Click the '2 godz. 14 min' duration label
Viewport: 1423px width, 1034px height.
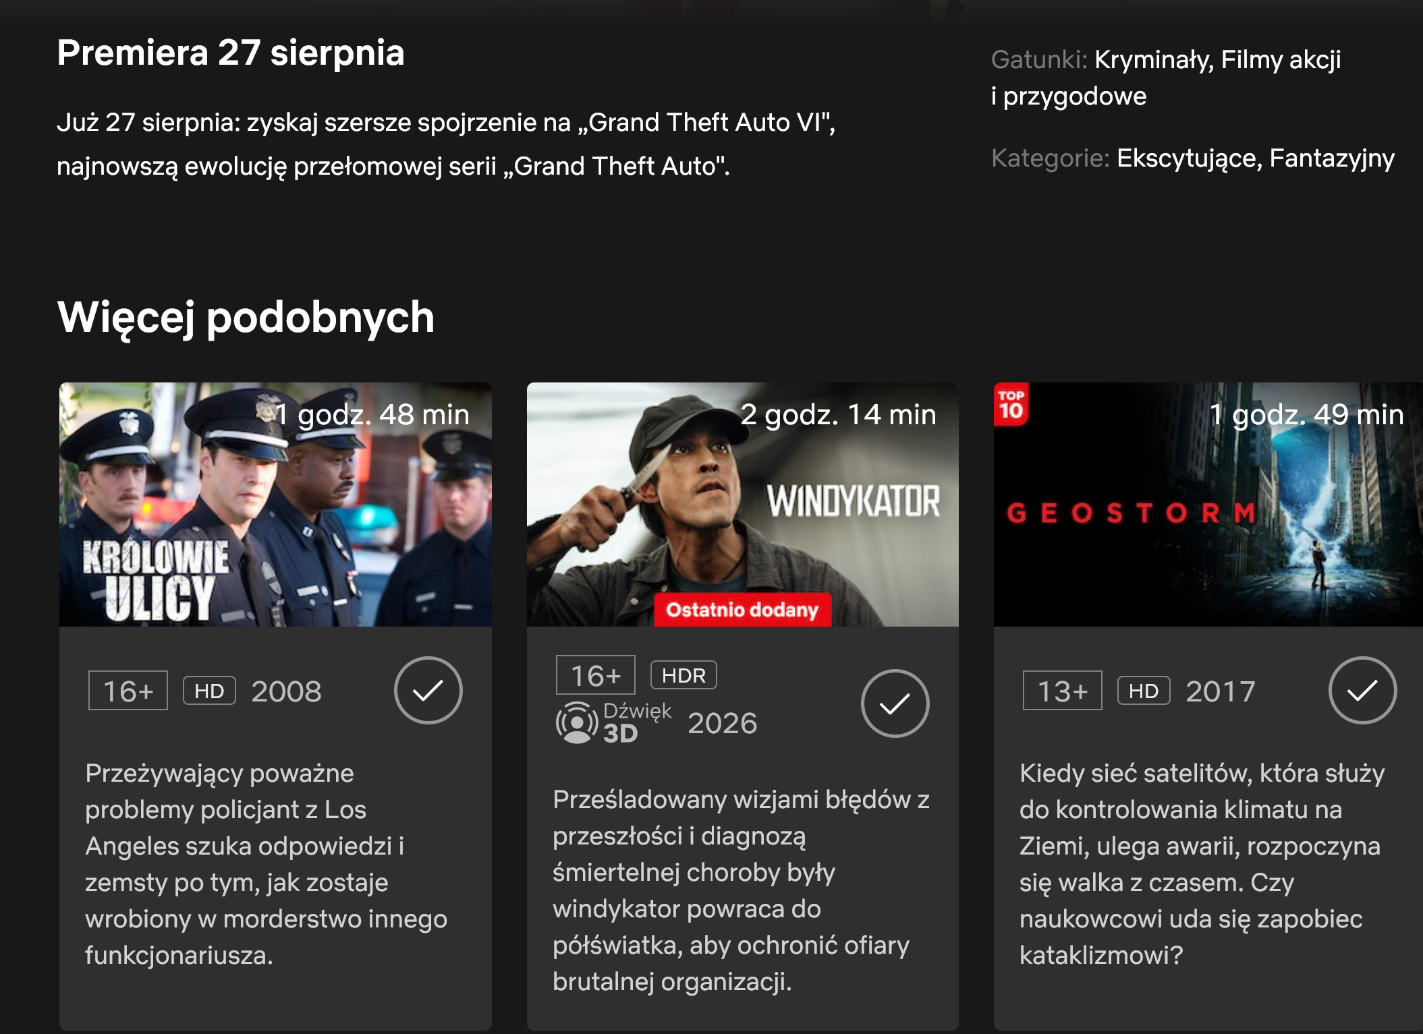[x=839, y=414]
